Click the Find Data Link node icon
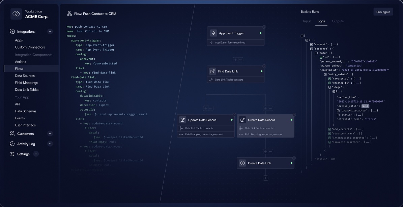This screenshot has width=403, height=207. [x=212, y=71]
